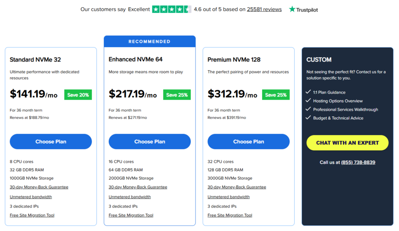Click the green Trustpilot rating stars
Image resolution: width=399 pixels, height=231 pixels.
click(171, 9)
